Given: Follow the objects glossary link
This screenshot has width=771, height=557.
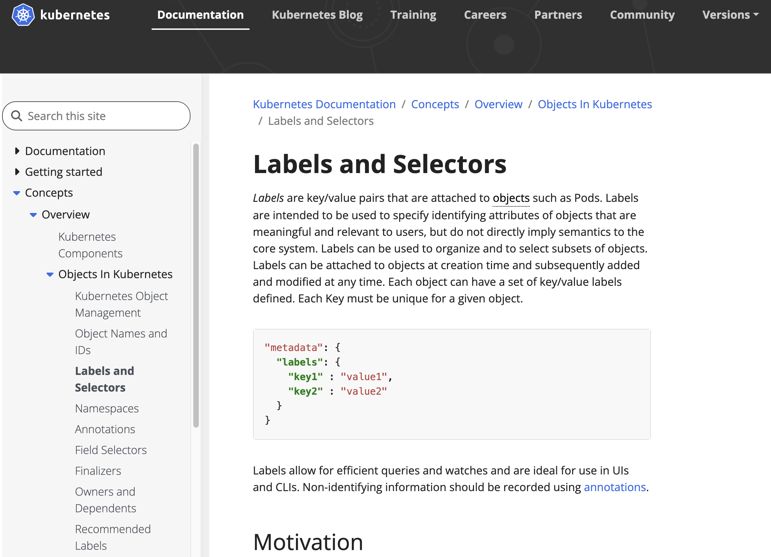Looking at the screenshot, I should tap(511, 198).
